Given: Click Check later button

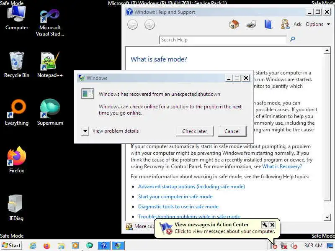Looking at the screenshot, I should pyautogui.click(x=195, y=131).
